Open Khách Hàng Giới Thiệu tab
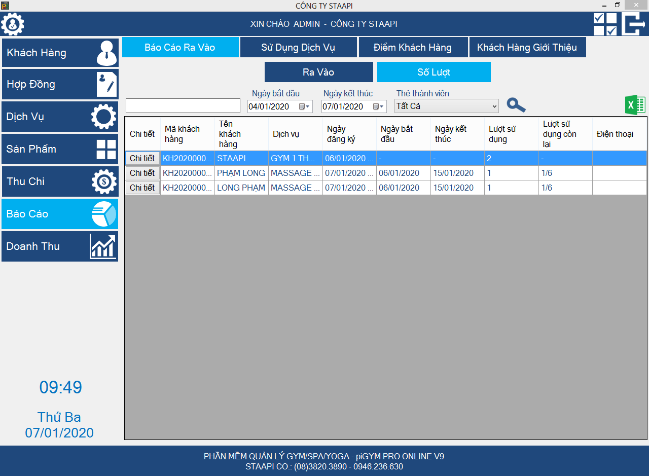649x476 pixels. (x=527, y=48)
